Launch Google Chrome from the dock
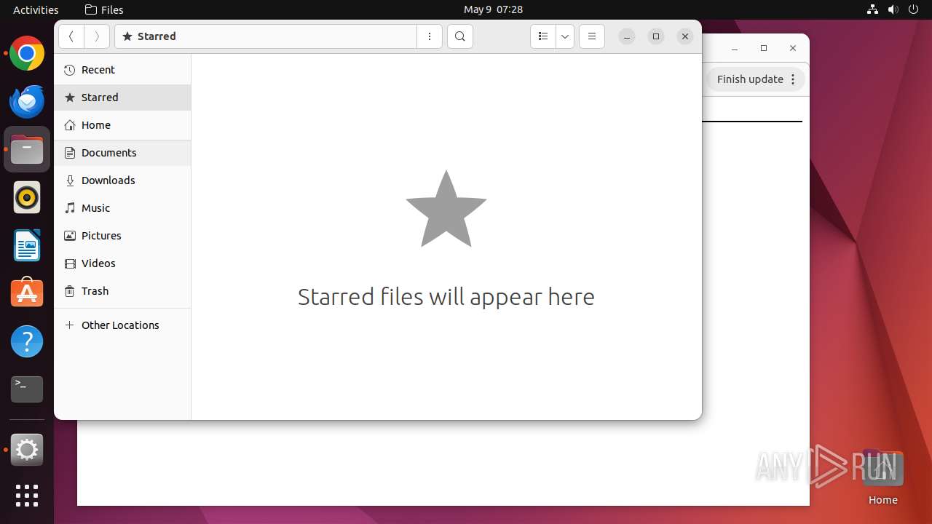Image resolution: width=932 pixels, height=524 pixels. pos(27,53)
